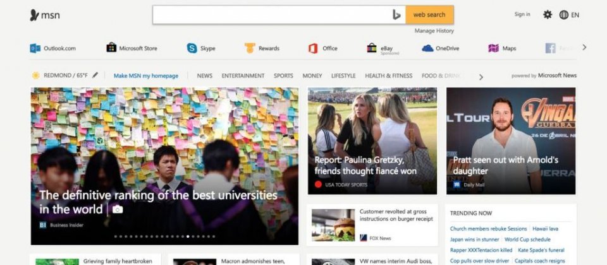
Task: Open the Rewards trophy icon
Action: (250, 48)
